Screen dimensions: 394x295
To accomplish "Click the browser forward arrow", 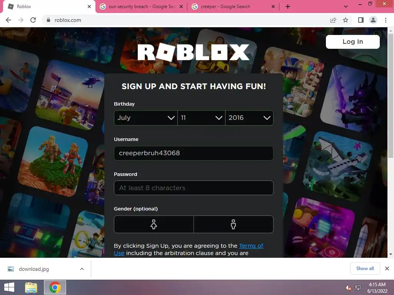I will coord(21,20).
